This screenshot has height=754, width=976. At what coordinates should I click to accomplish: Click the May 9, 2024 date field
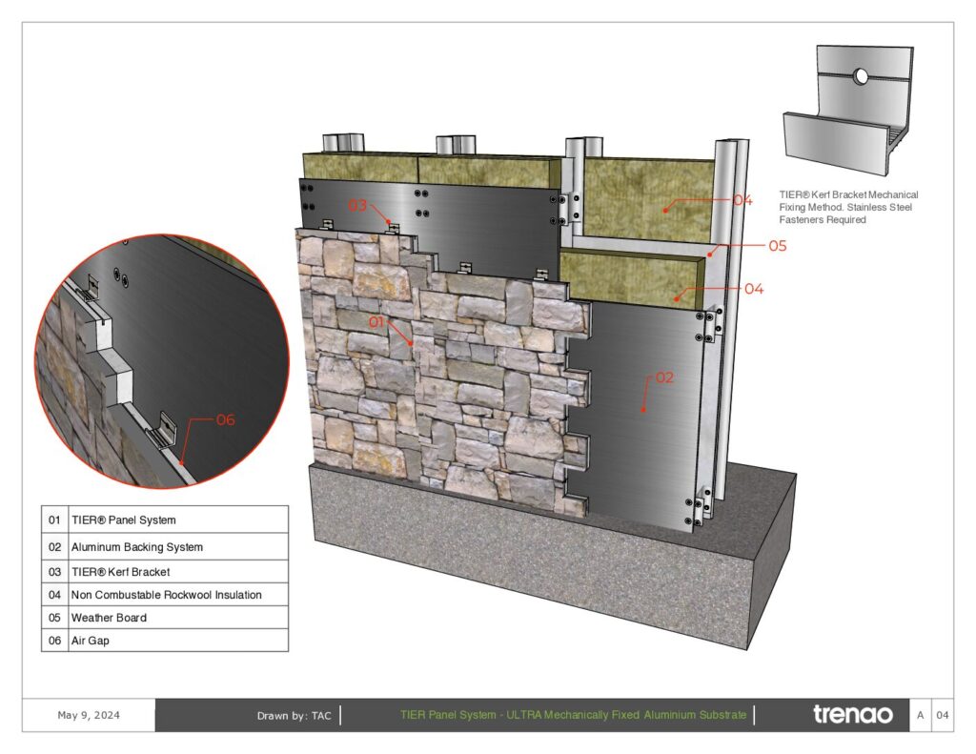pyautogui.click(x=89, y=715)
